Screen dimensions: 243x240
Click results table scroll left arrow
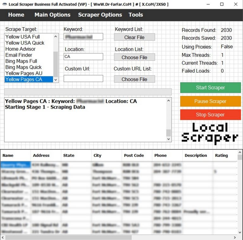(3, 237)
